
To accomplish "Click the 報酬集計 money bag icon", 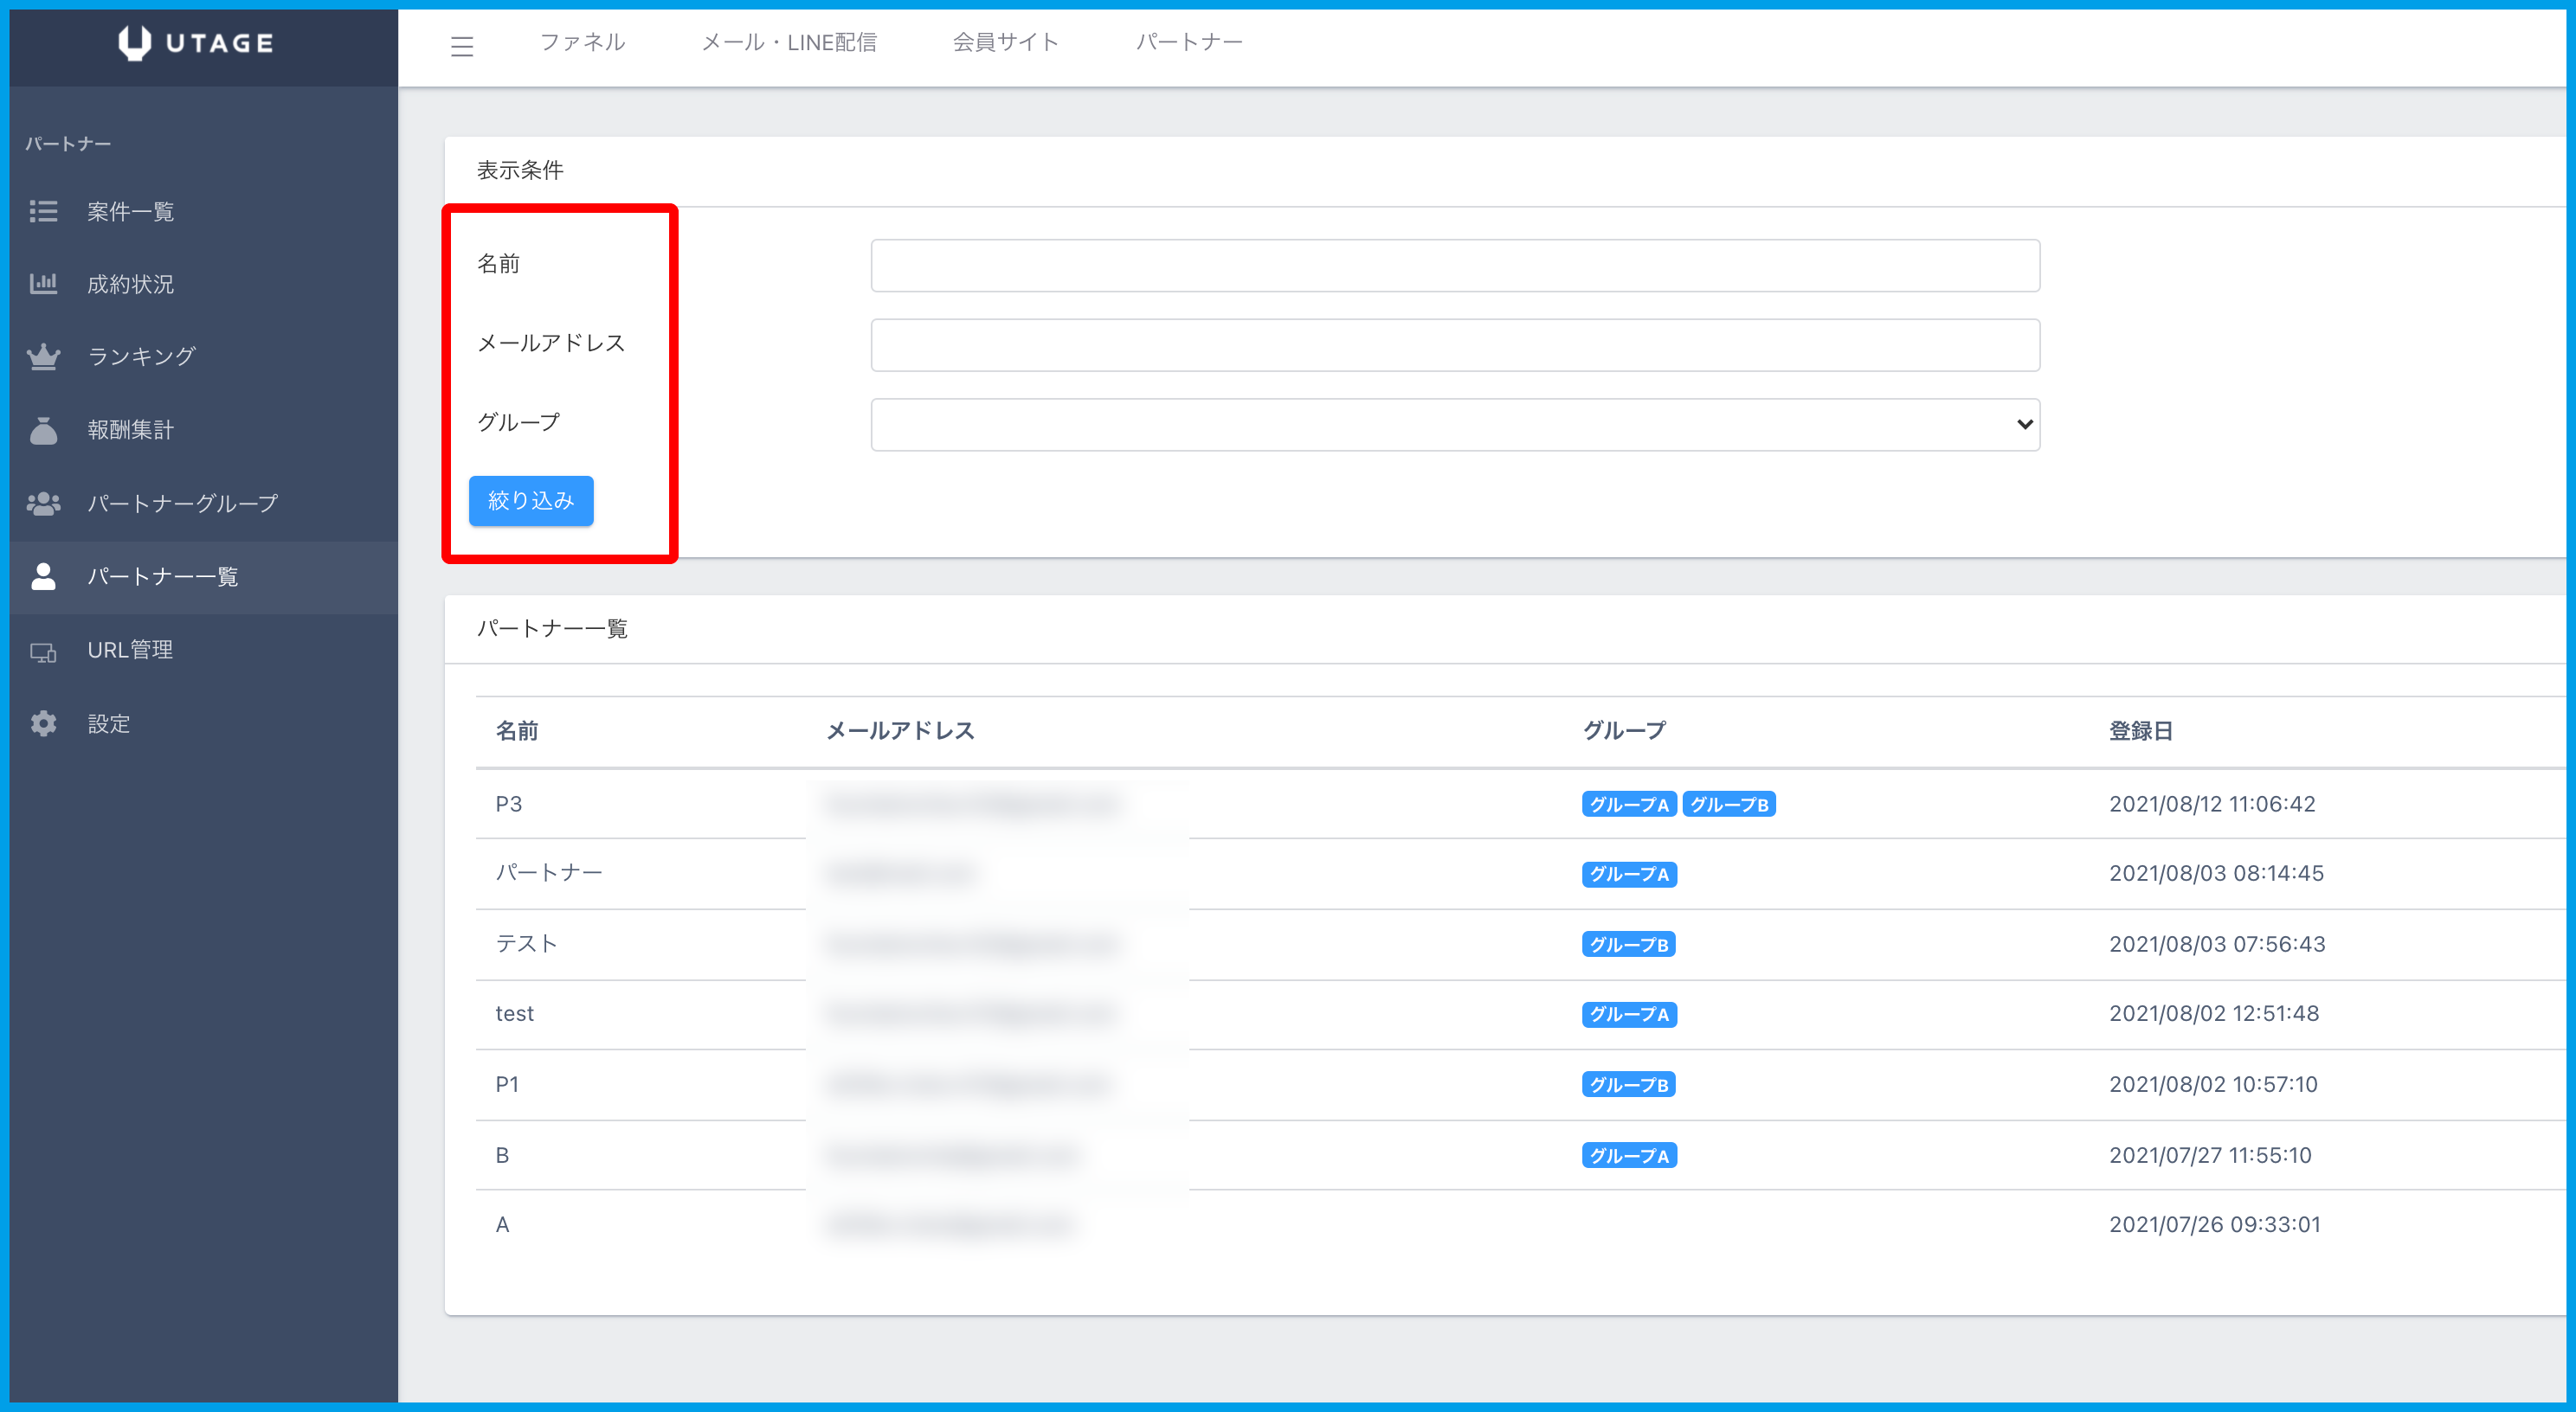I will coord(43,430).
